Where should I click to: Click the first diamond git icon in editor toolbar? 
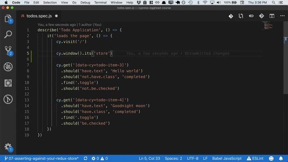point(231,16)
